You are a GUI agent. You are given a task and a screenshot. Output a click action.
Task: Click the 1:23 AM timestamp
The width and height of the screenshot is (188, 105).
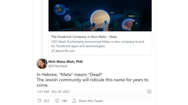click(43, 92)
